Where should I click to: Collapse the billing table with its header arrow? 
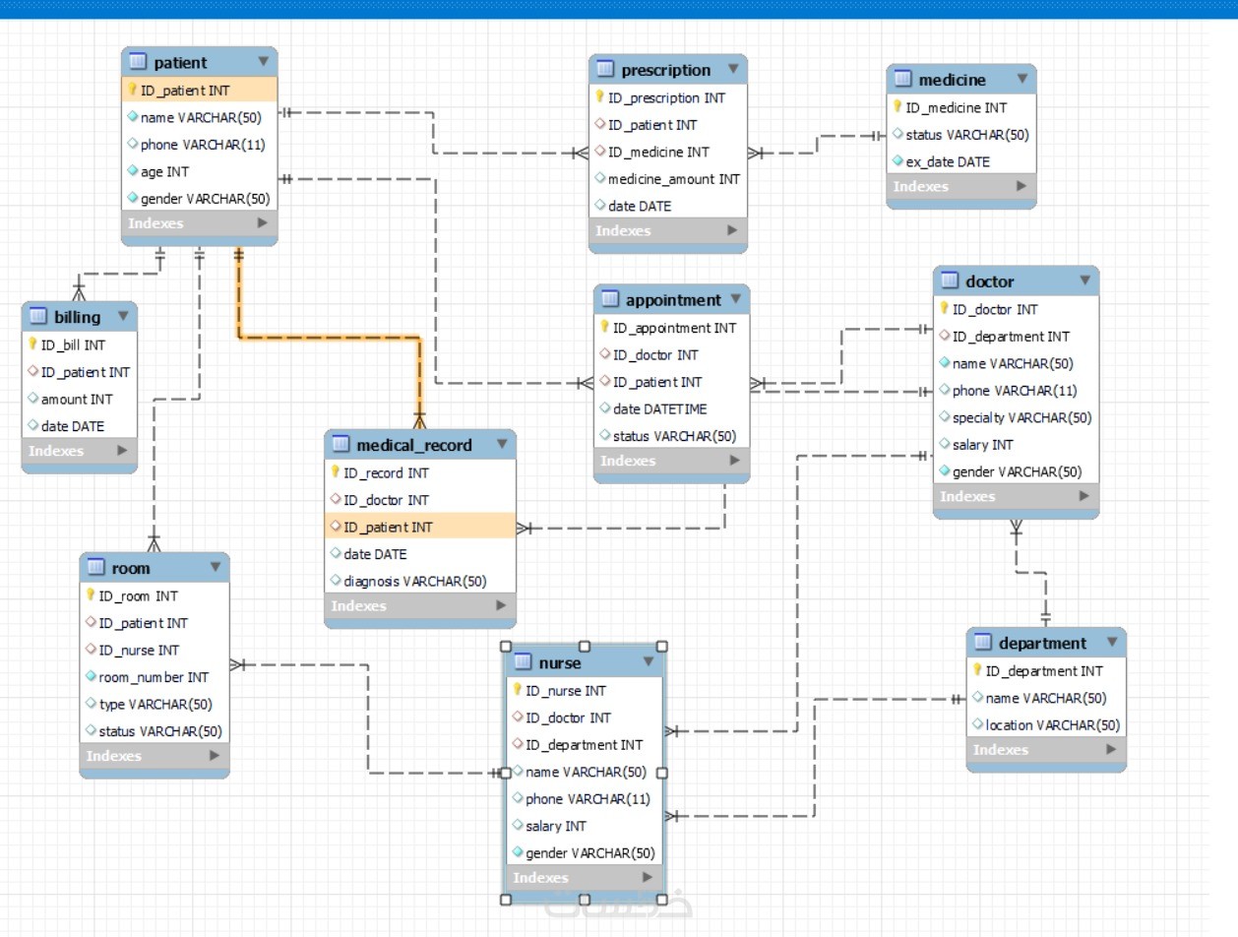pos(123,316)
